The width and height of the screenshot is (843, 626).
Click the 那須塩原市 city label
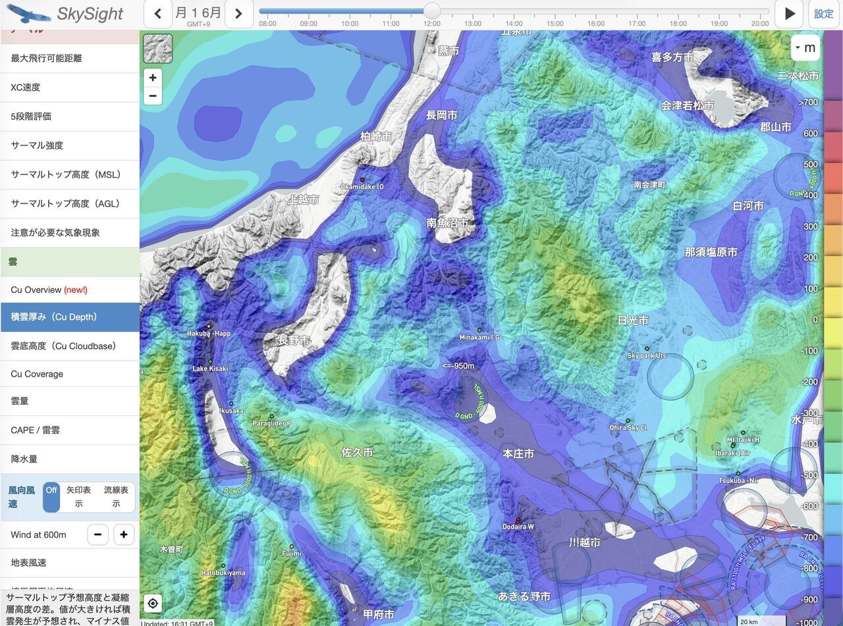(x=711, y=251)
